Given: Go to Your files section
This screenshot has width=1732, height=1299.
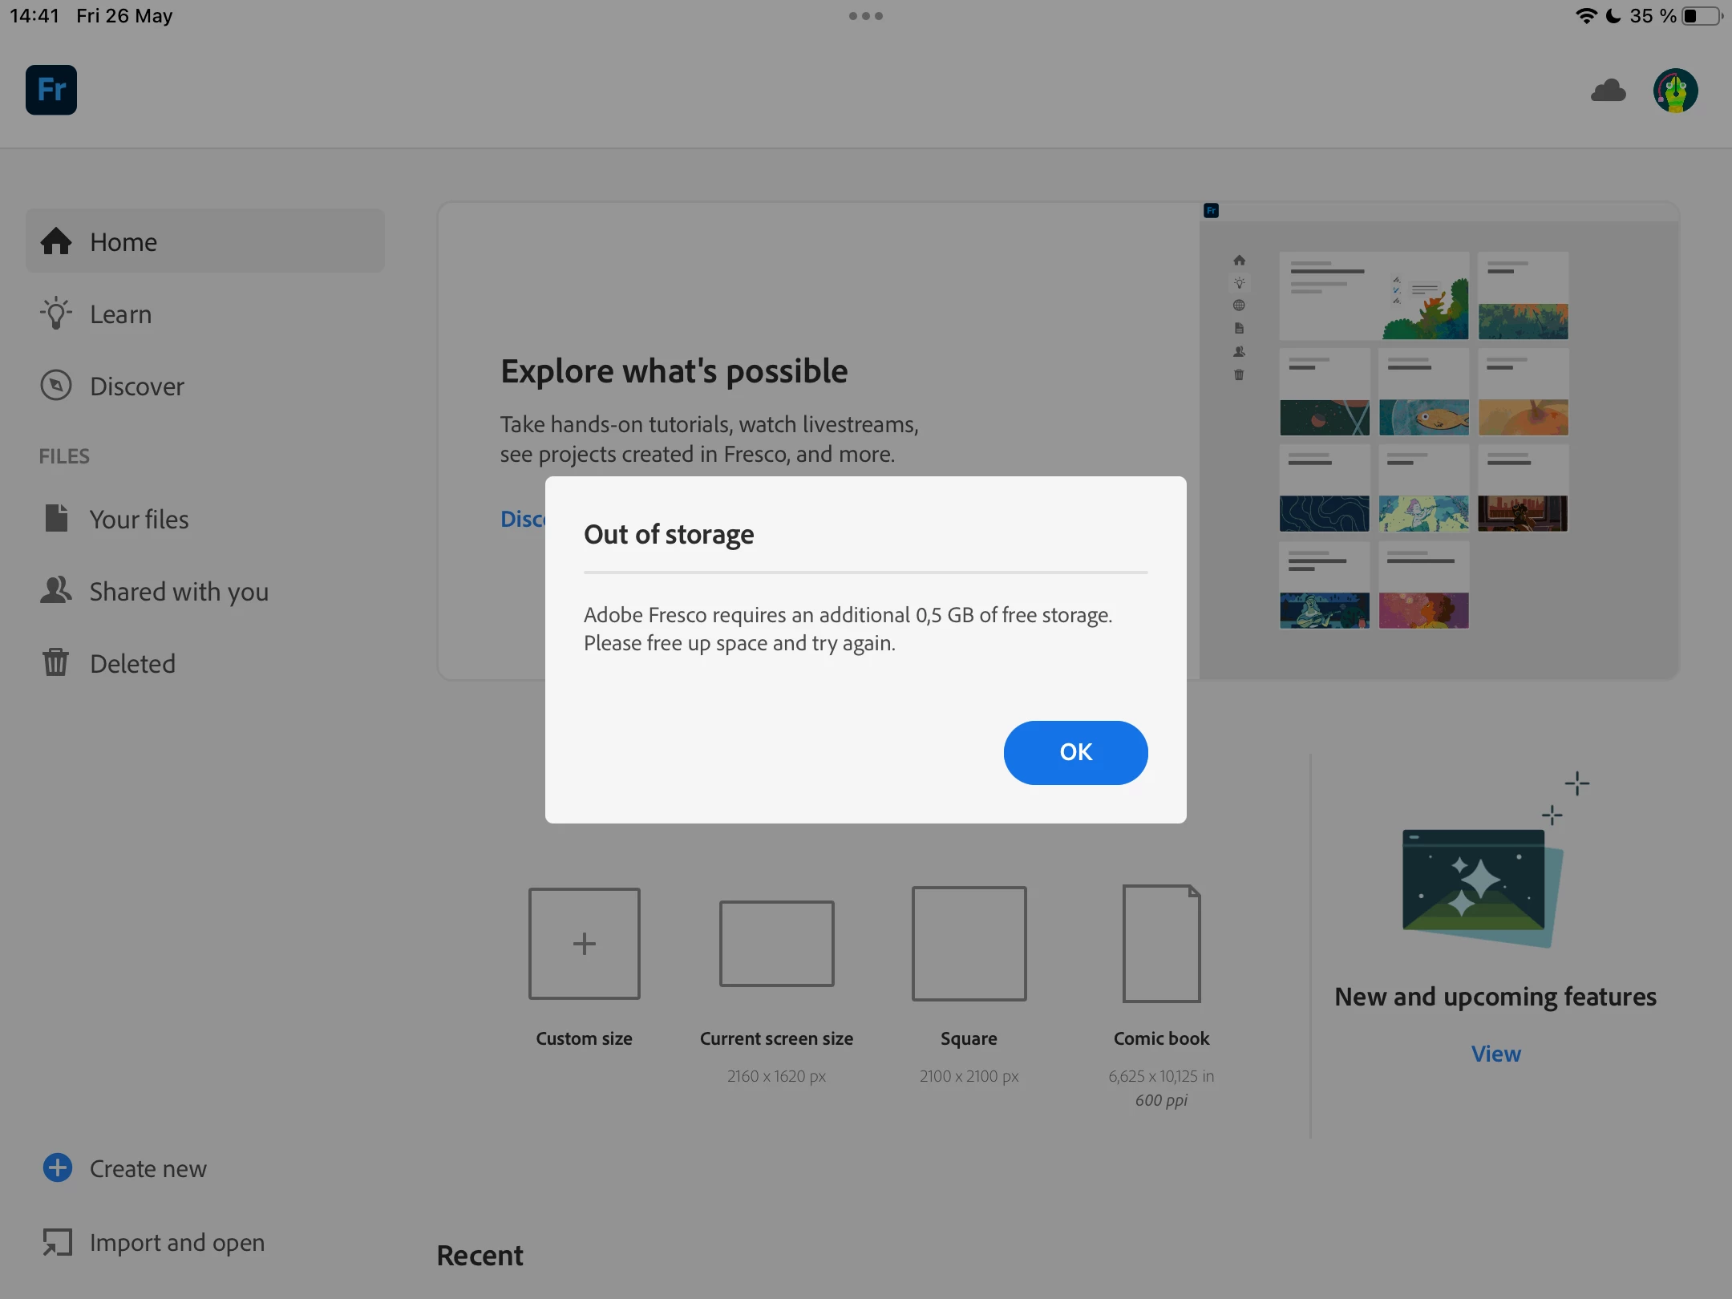Looking at the screenshot, I should pyautogui.click(x=139, y=520).
